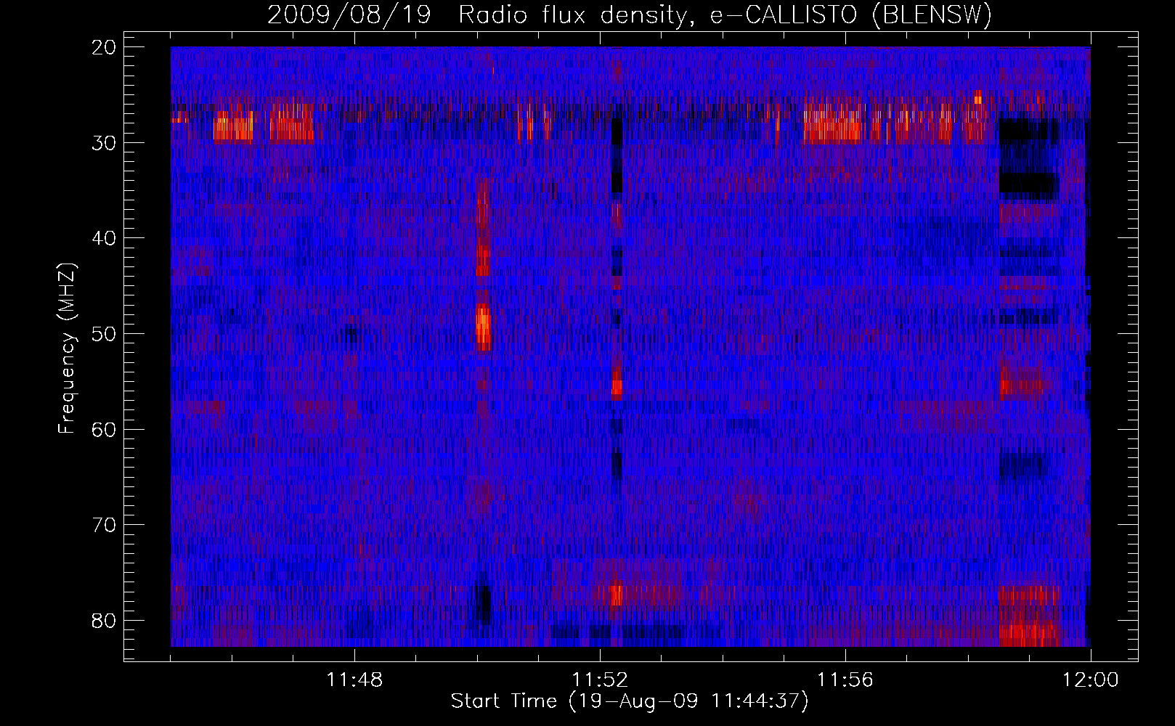This screenshot has width=1175, height=726.
Task: Click the bright burst near 55 MHz at 11:52
Action: point(617,388)
